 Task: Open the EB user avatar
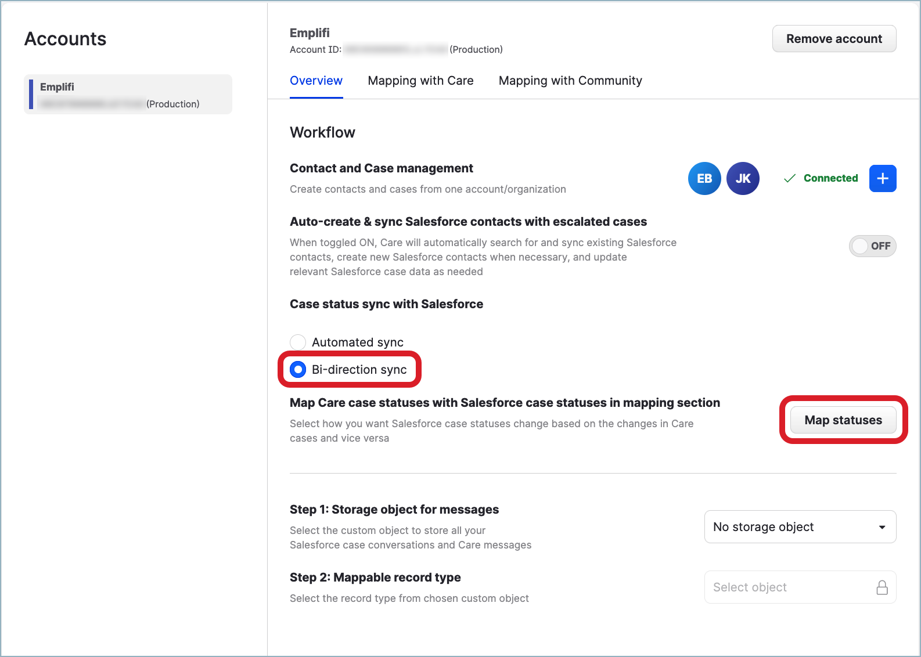coord(704,178)
